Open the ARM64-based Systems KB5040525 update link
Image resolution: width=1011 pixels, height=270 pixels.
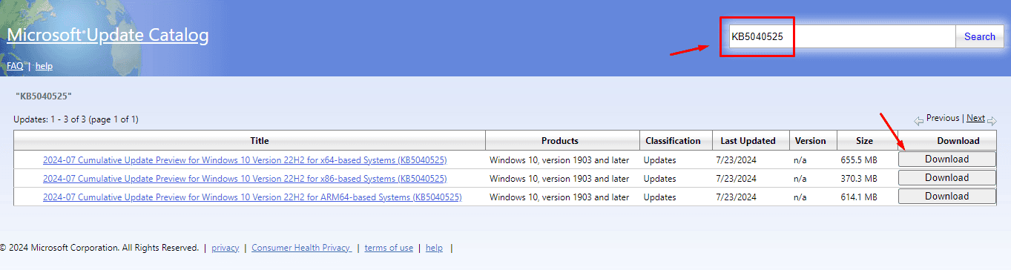252,197
